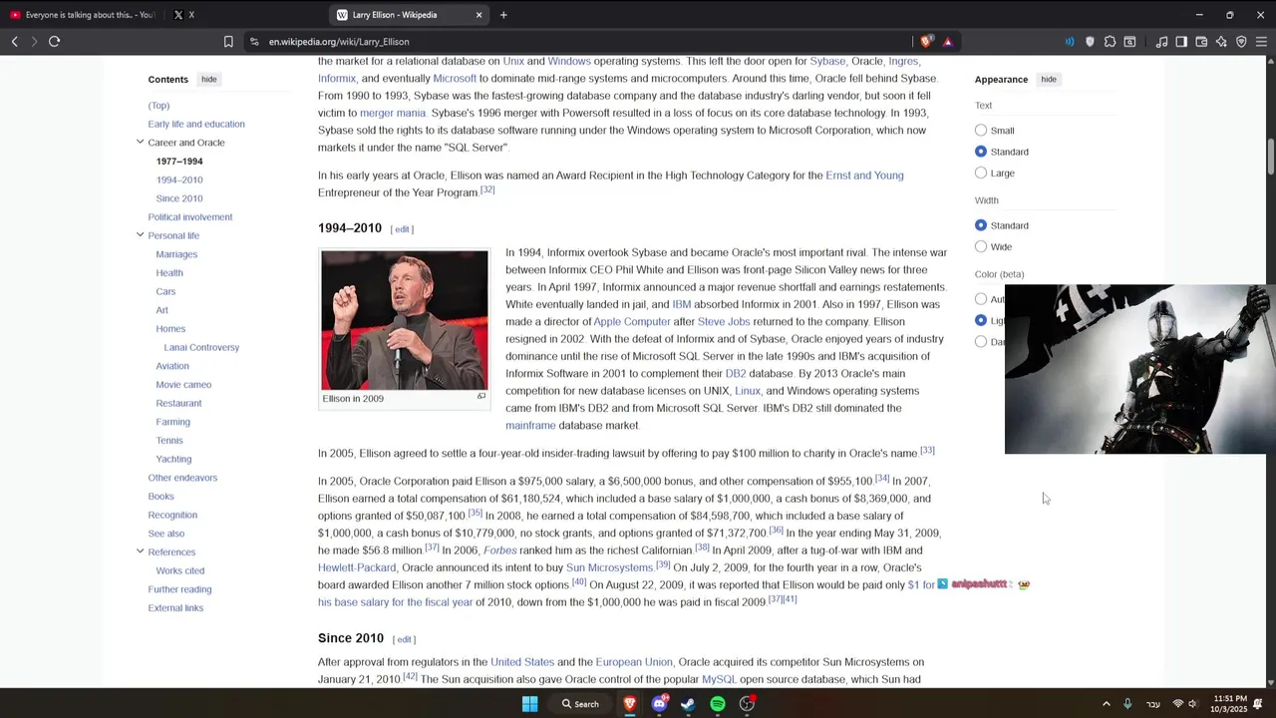Click the blue sound-wave extension icon
Screen dimensions: 1276x718
tap(1070, 42)
